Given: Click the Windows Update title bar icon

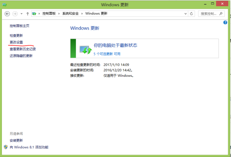Looking at the screenshot, I should click(x=5, y=5).
